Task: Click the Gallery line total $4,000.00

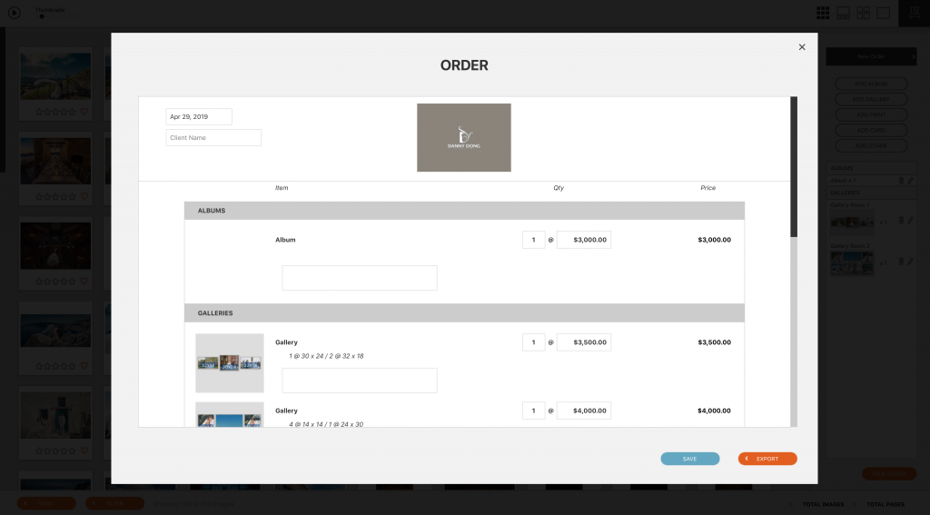Action: [x=714, y=411]
